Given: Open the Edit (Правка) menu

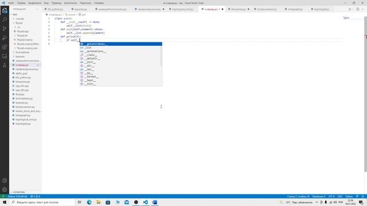Looking at the screenshot, I should [21, 3].
